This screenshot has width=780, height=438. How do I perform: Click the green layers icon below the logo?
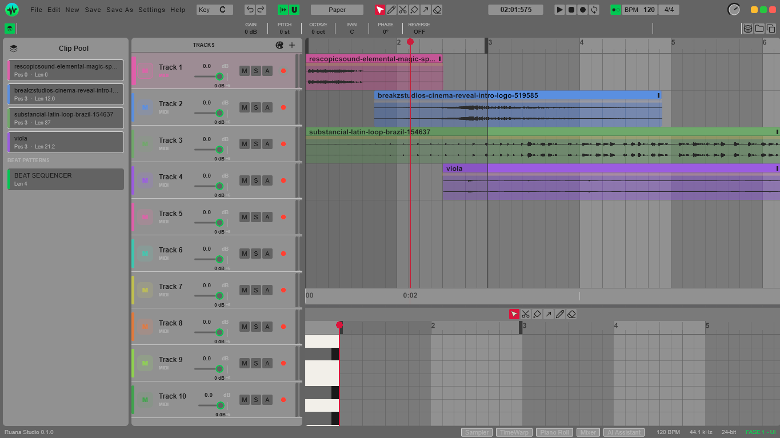[x=10, y=29]
